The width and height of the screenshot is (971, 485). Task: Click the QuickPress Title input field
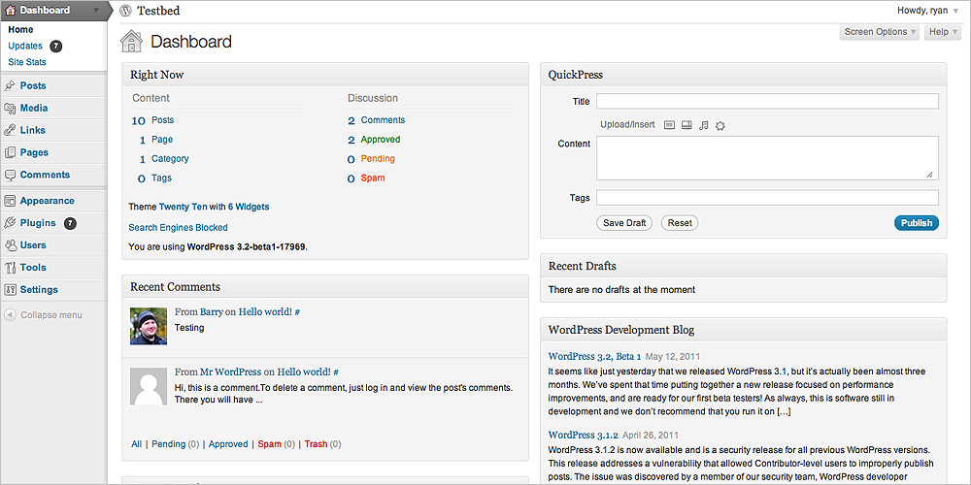click(767, 102)
